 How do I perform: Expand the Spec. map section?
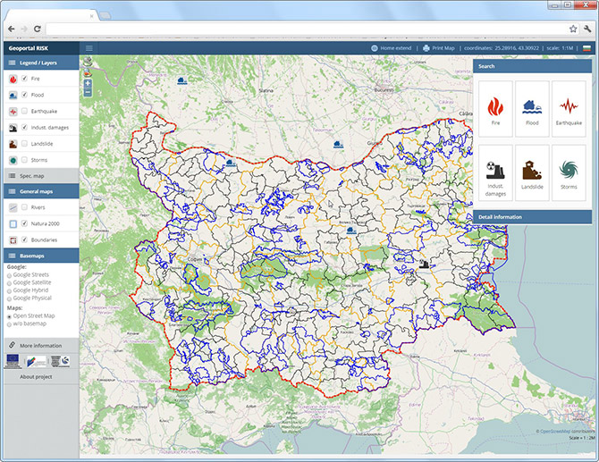coord(41,176)
